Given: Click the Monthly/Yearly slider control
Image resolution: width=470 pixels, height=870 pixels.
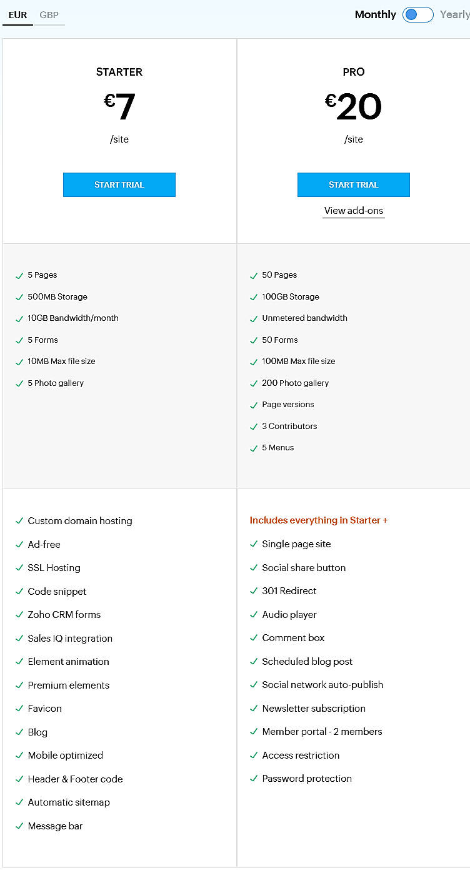Looking at the screenshot, I should point(417,14).
